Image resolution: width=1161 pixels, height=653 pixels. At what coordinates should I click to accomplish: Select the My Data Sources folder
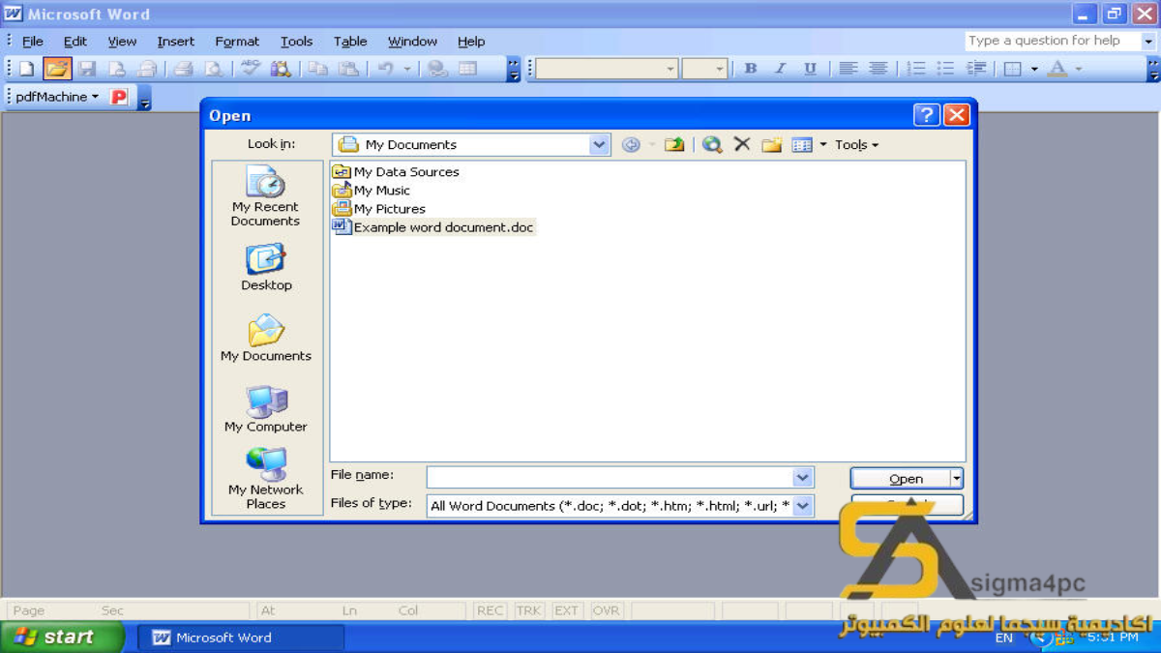(x=396, y=172)
